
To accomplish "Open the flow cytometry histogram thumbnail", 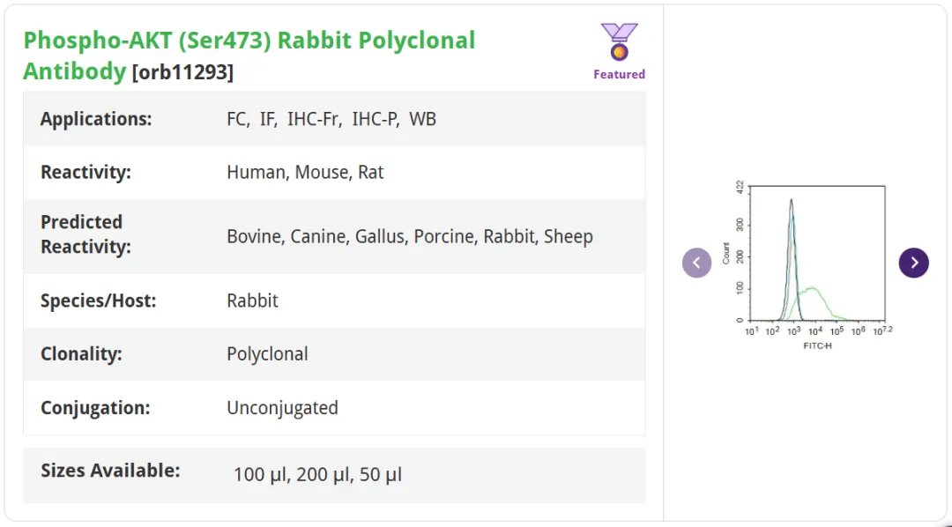I will pyautogui.click(x=805, y=266).
